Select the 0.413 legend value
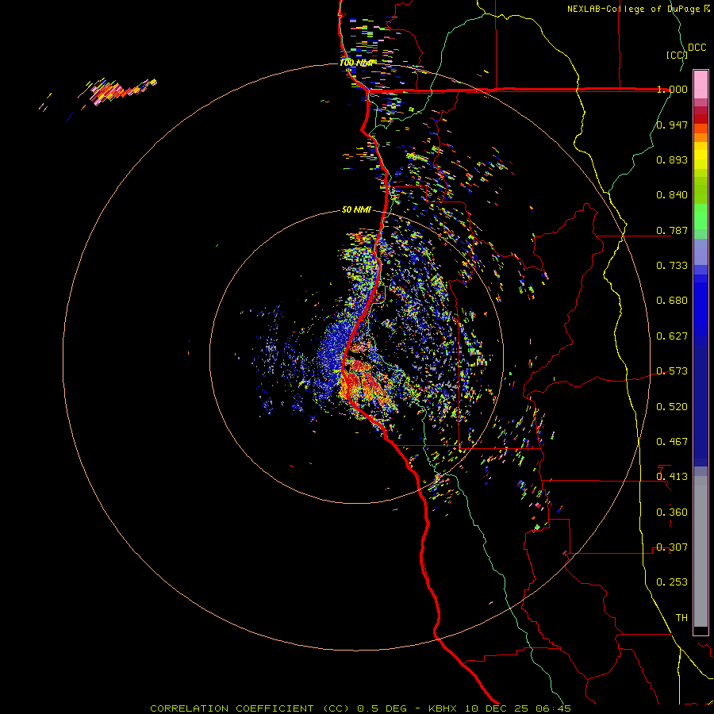 (x=672, y=477)
